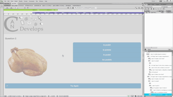This screenshot has width=173, height=97.
Task: Sort by the Modified column header
Action: point(169,11)
